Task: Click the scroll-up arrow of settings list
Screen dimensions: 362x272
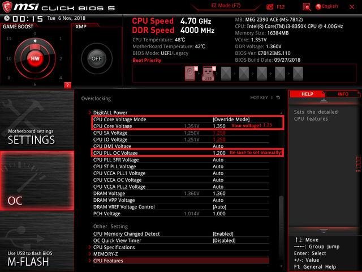Action: (x=281, y=113)
